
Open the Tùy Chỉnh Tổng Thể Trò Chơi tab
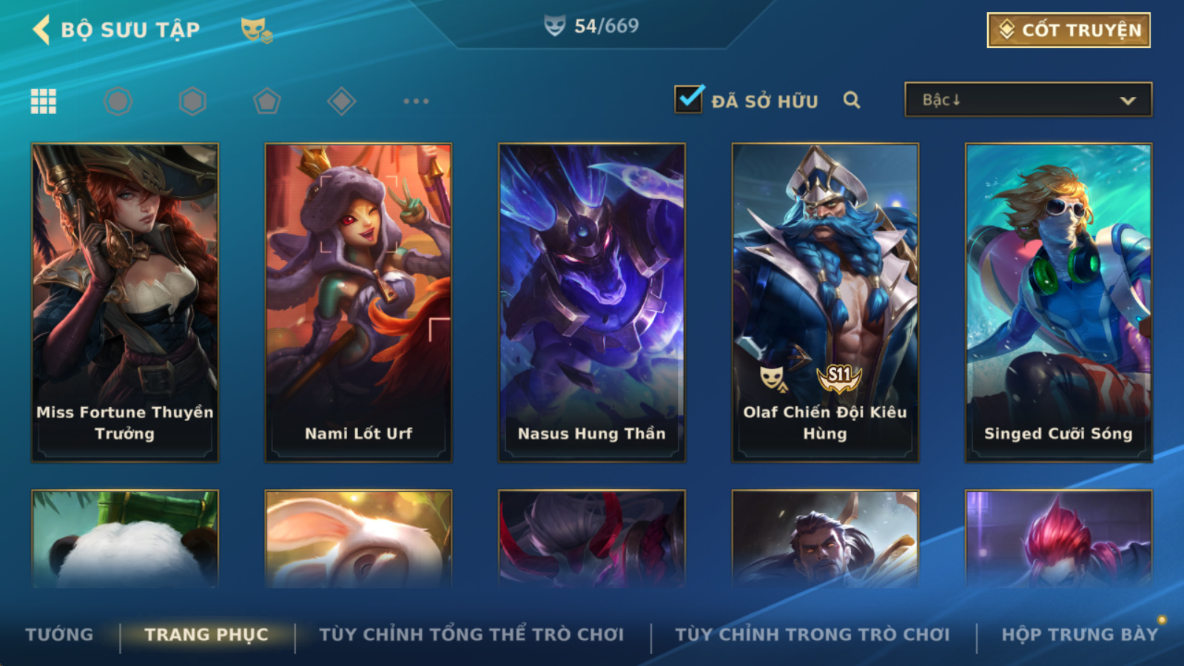[x=471, y=635]
